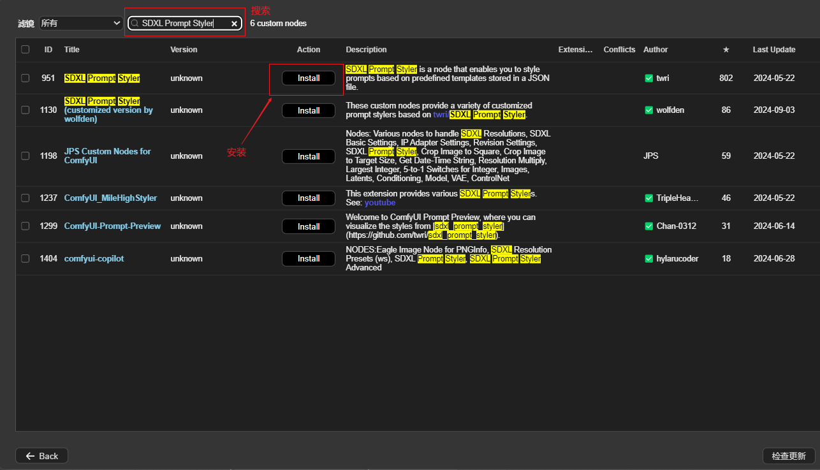Click the JPS author name
The height and width of the screenshot is (470, 820).
651,156
